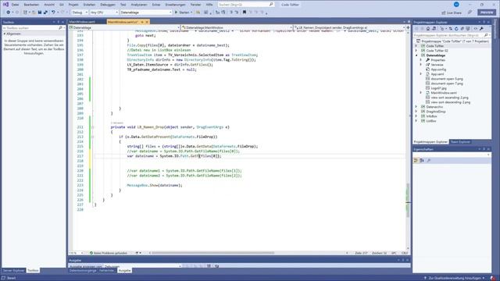Click the alphabetical sort icon in Eigenschaften
The height and width of the screenshot is (281, 500).
pyautogui.click(x=422, y=161)
